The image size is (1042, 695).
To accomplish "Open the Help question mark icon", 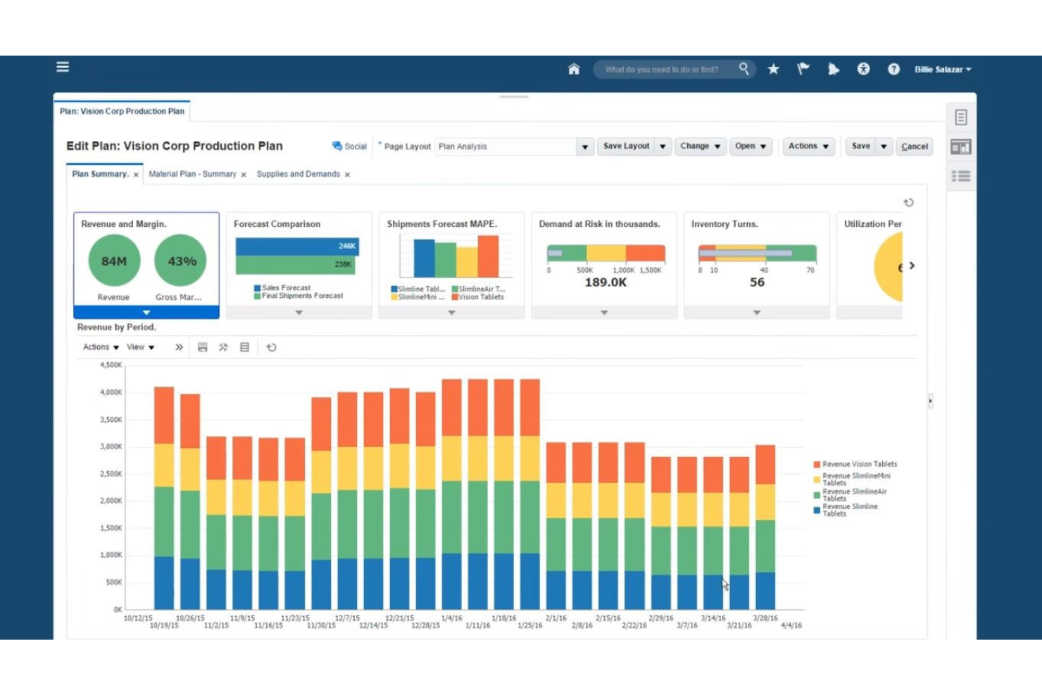I will 893,69.
